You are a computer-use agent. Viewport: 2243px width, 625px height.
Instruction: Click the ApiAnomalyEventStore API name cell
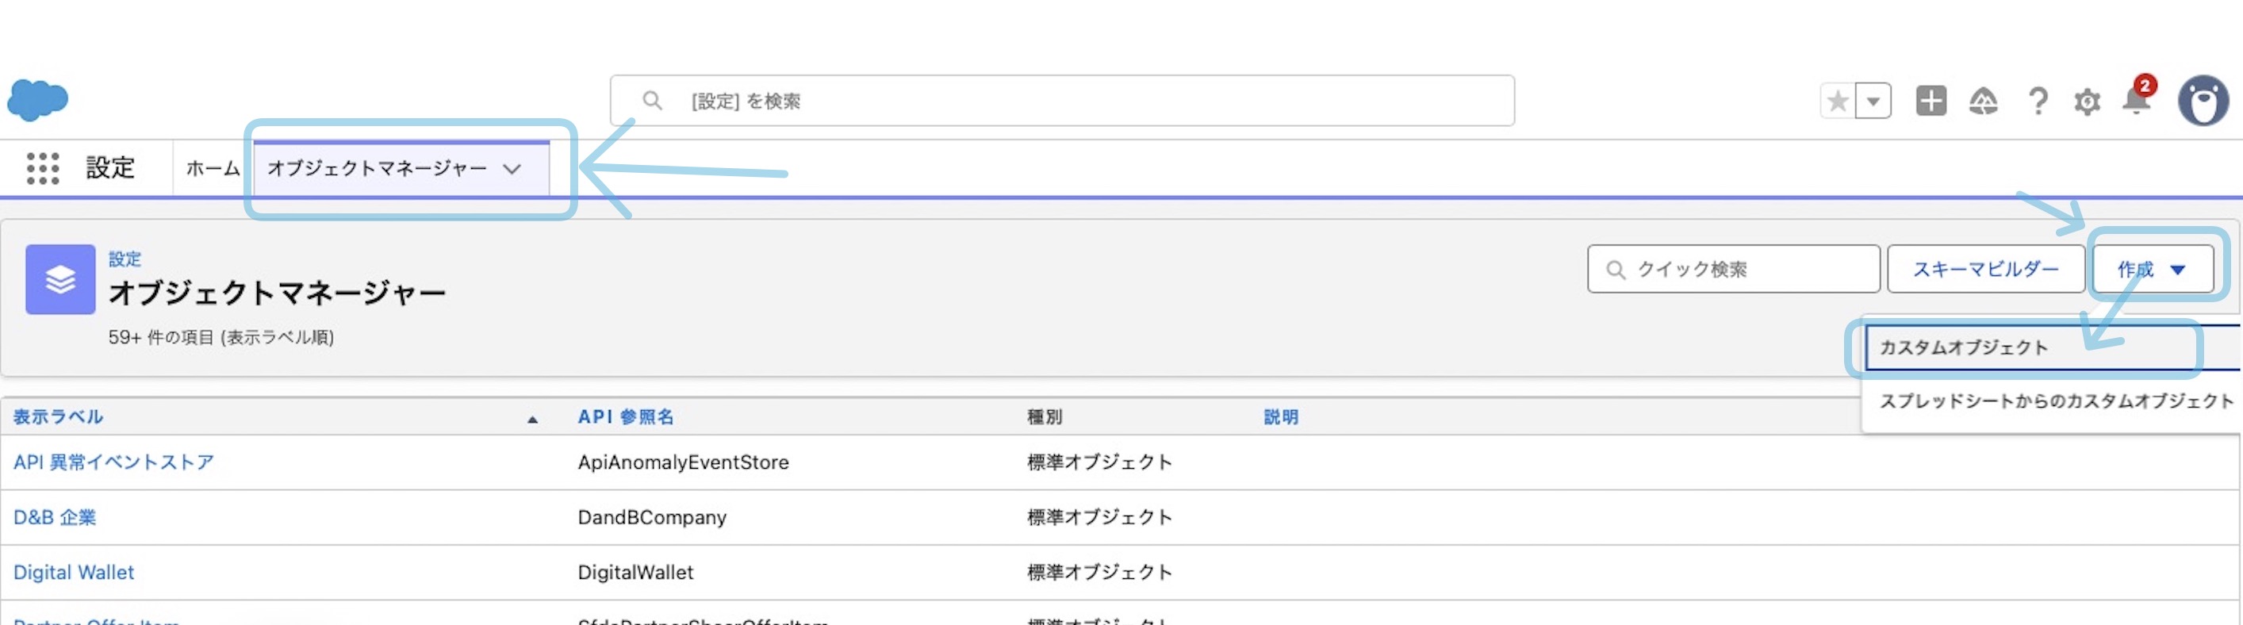[683, 462]
